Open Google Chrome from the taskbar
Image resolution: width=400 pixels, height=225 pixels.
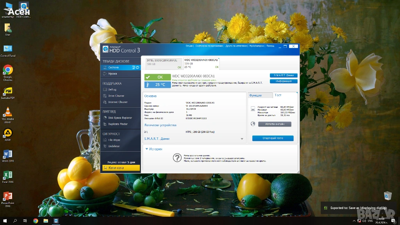pyautogui.click(x=36, y=221)
